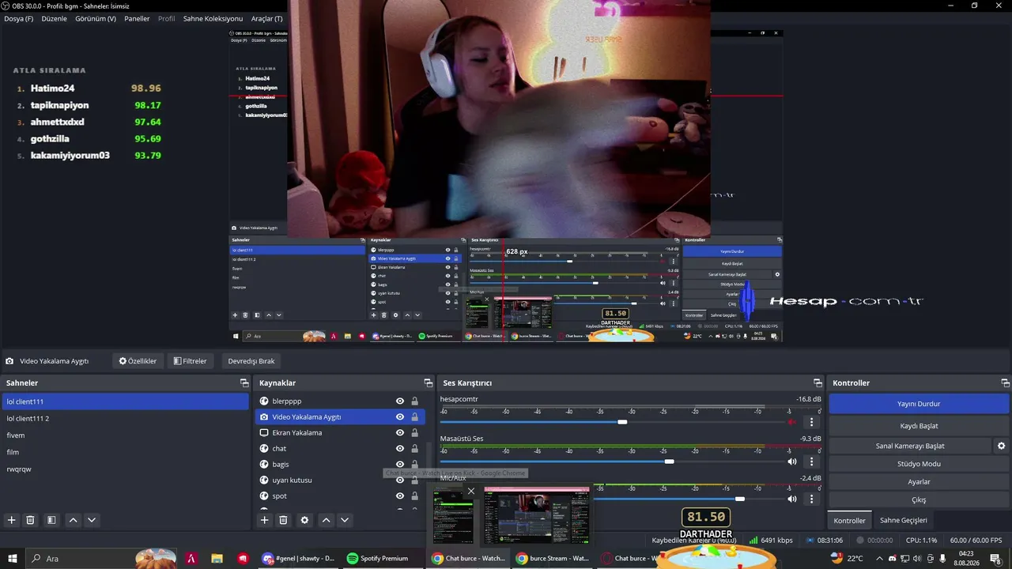Float the Ses Karıştırıcı dock panel
The height and width of the screenshot is (569, 1012).
pyautogui.click(x=818, y=383)
